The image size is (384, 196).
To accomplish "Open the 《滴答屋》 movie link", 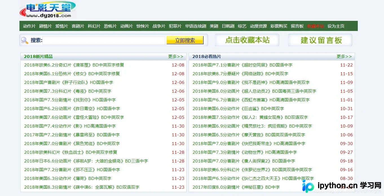I will pos(74,65).
